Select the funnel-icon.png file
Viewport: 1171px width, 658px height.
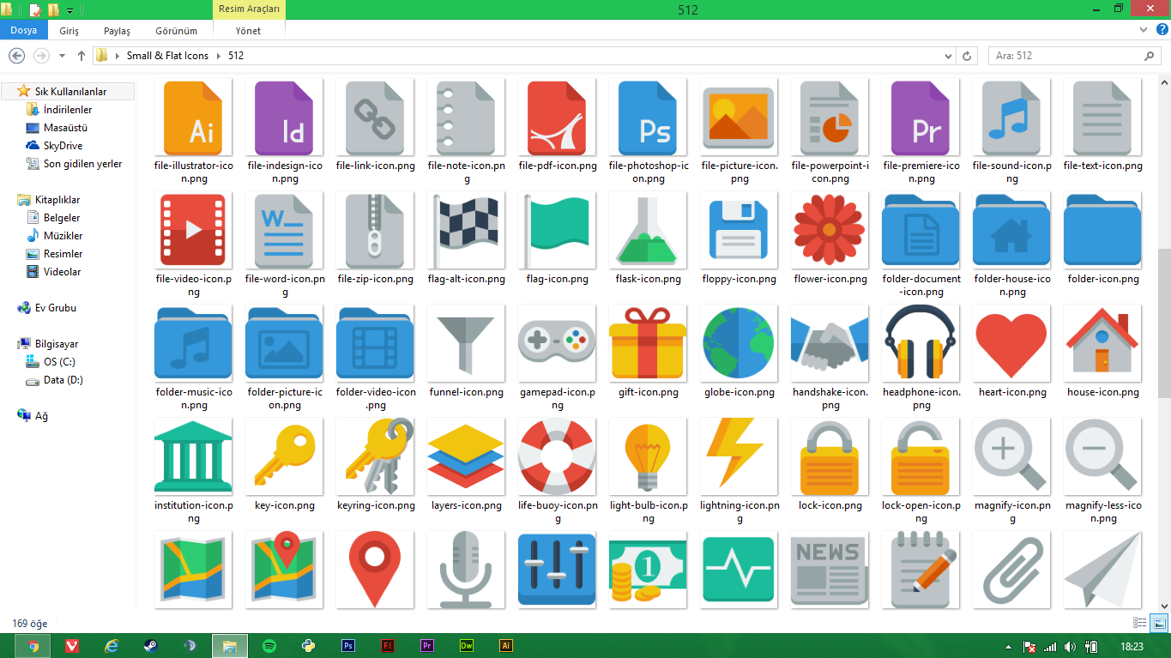466,344
